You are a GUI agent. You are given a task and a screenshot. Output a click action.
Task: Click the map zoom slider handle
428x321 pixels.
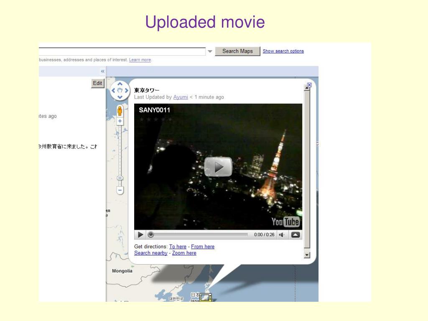pyautogui.click(x=120, y=178)
